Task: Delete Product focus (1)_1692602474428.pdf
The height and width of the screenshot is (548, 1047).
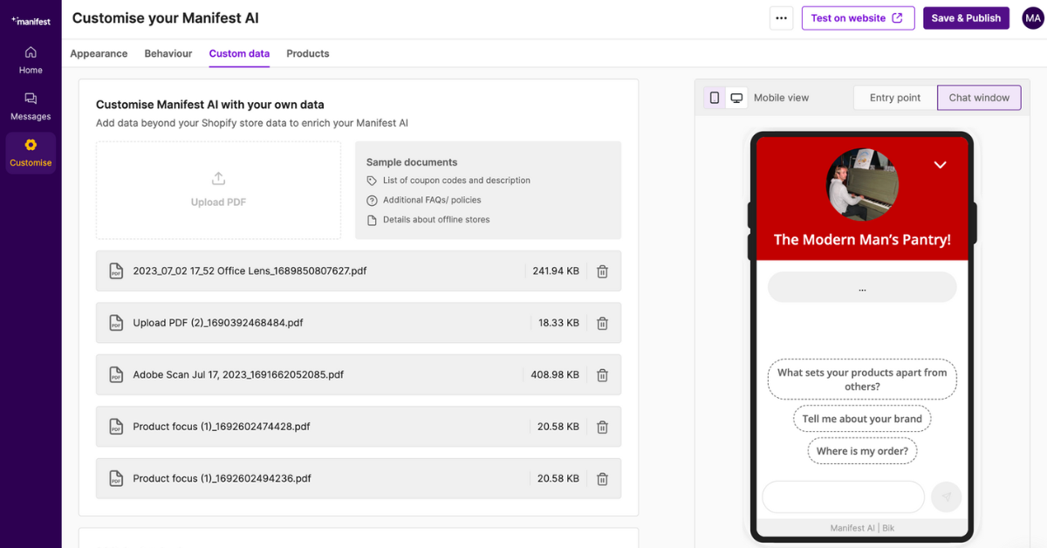Action: click(x=602, y=427)
